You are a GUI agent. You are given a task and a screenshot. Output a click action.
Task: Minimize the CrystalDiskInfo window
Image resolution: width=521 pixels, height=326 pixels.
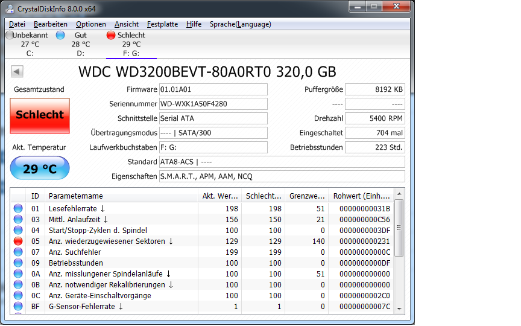tap(358, 6)
